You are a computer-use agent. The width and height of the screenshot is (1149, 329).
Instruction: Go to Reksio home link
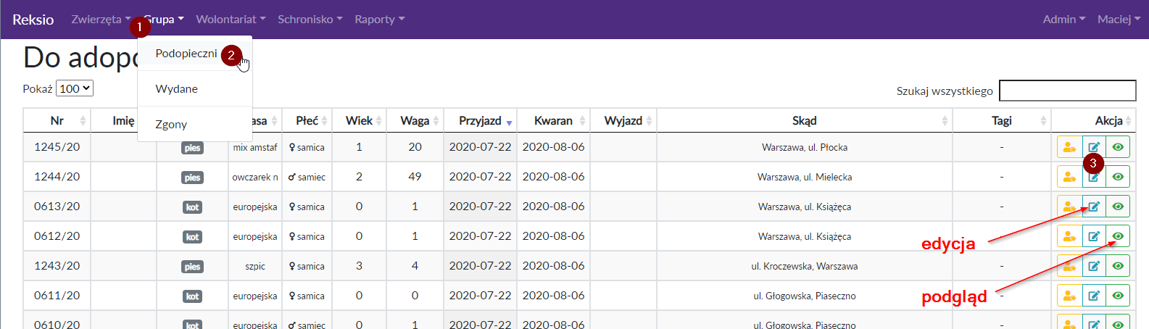[x=33, y=20]
